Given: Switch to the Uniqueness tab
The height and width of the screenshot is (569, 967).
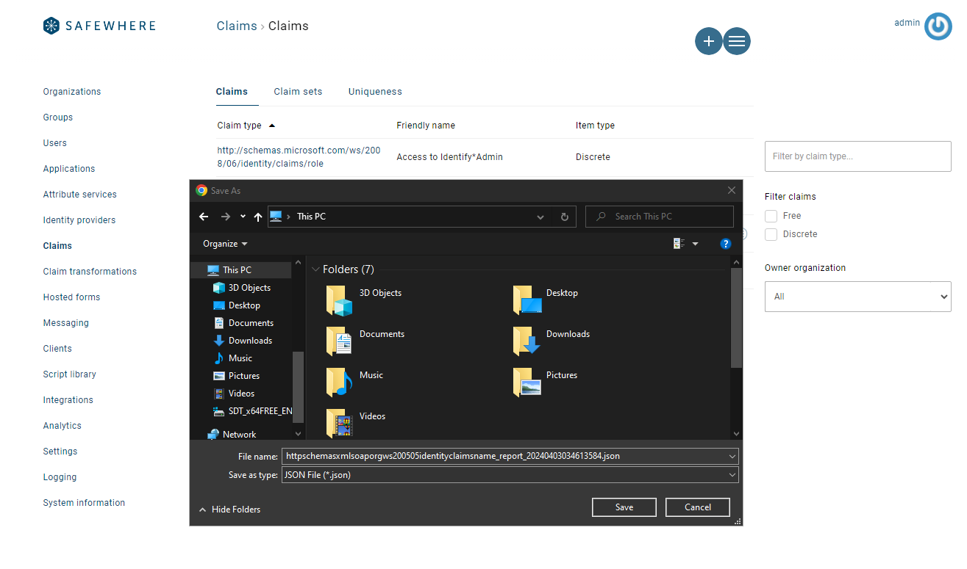Looking at the screenshot, I should (x=375, y=92).
